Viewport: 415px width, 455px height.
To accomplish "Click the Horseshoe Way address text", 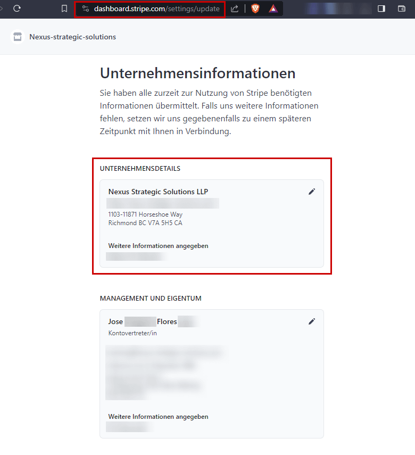I will point(145,214).
